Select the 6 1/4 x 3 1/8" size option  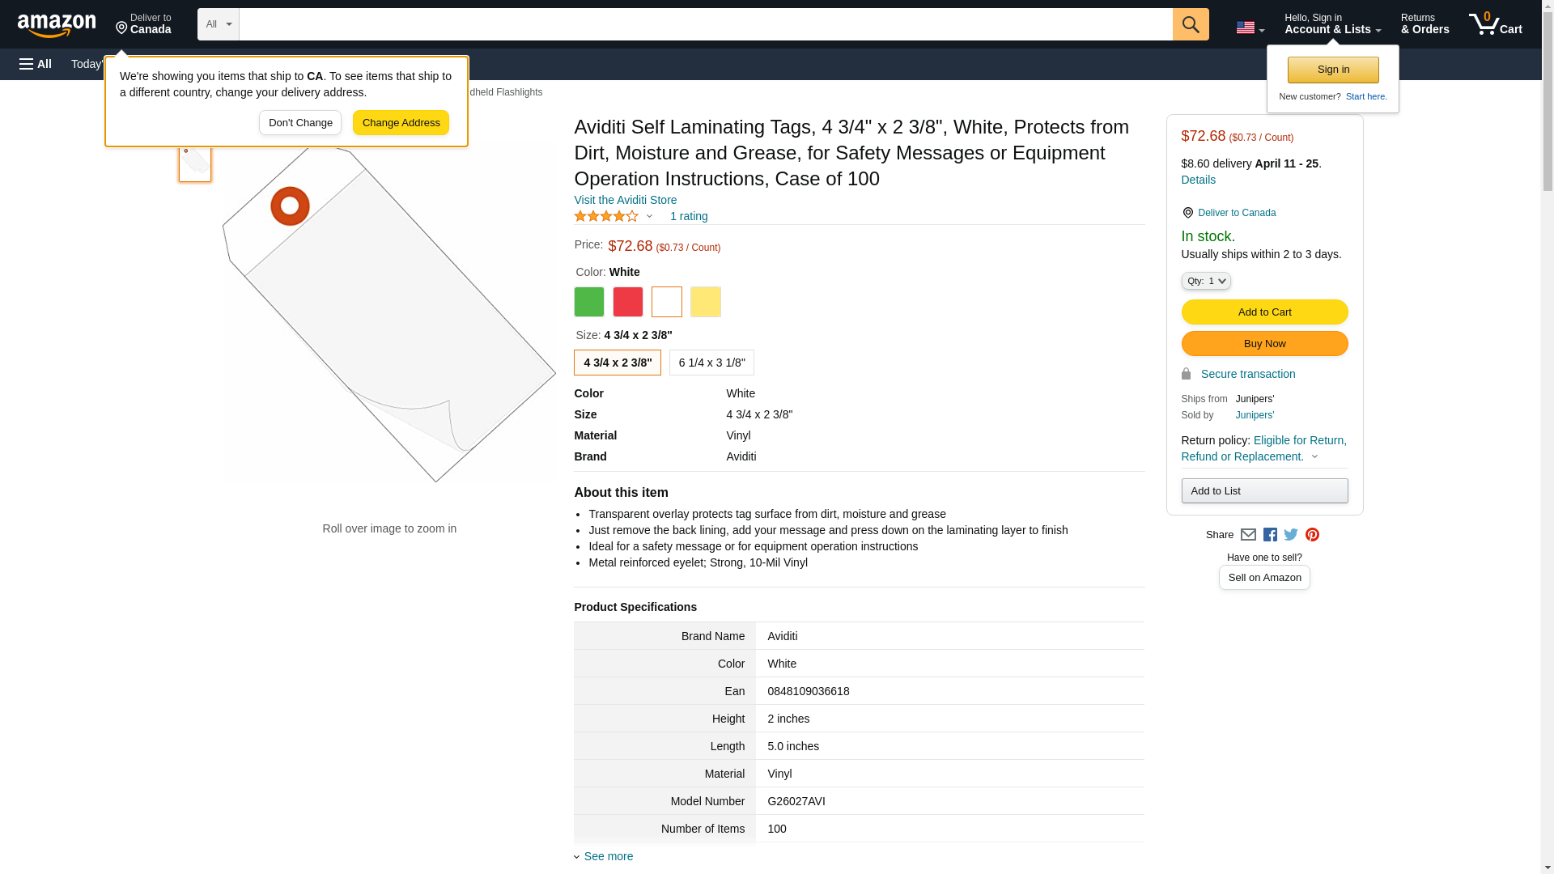point(711,363)
